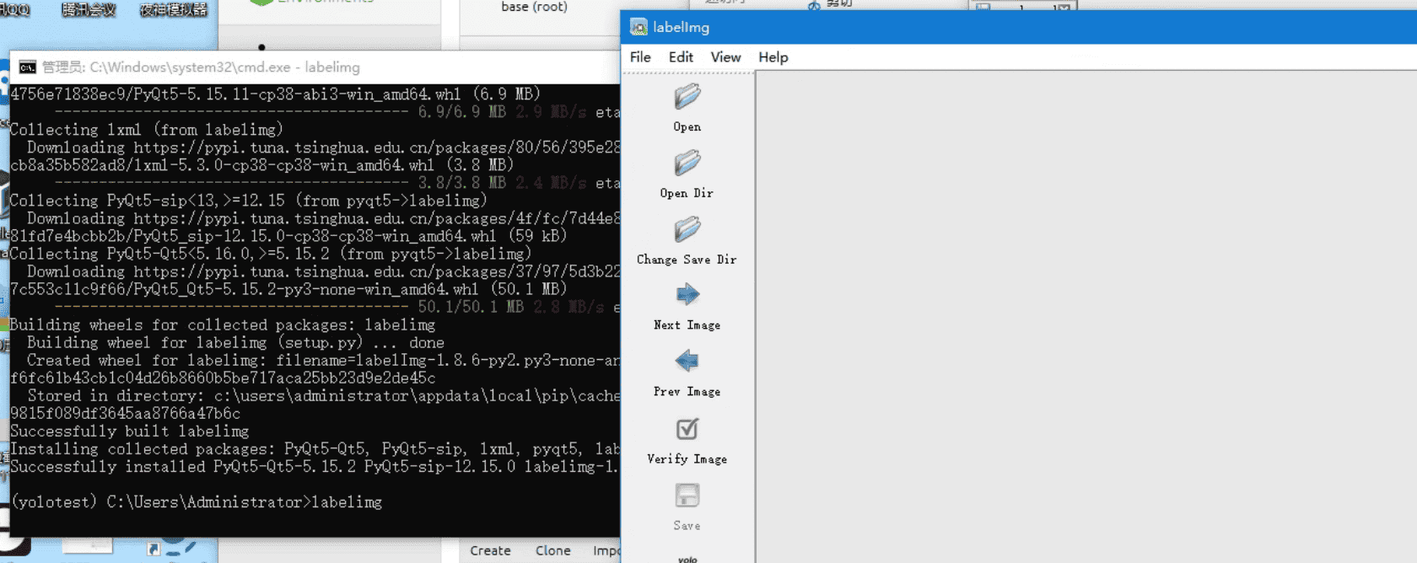Click the 'Collecting lxml (from labelimg)' line

pyautogui.click(x=147, y=130)
